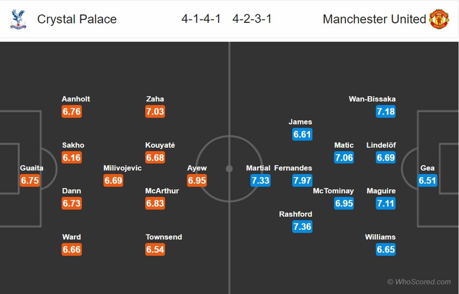Select the Manchester United team name
The width and height of the screenshot is (459, 294).
click(374, 19)
